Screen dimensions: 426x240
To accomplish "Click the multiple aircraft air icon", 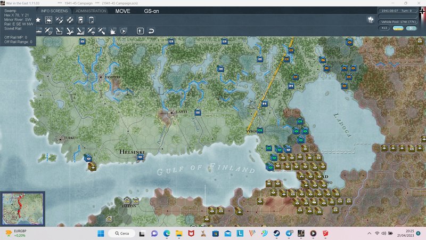I will pos(59,20).
